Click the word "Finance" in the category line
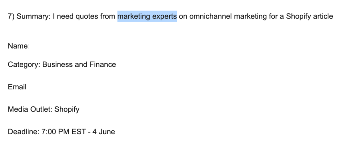This screenshot has height=148, width=347. pyautogui.click(x=102, y=64)
